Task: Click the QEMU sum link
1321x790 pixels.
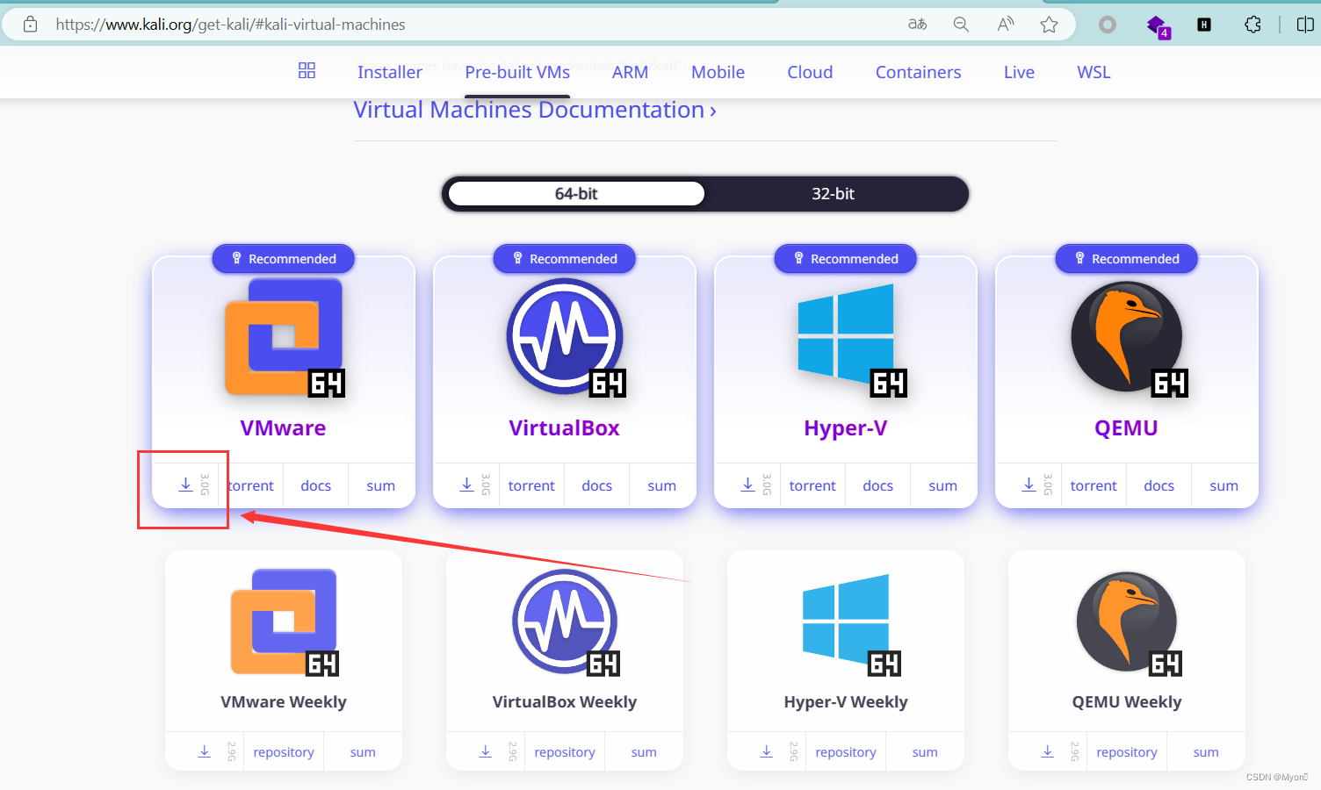Action: [1224, 485]
